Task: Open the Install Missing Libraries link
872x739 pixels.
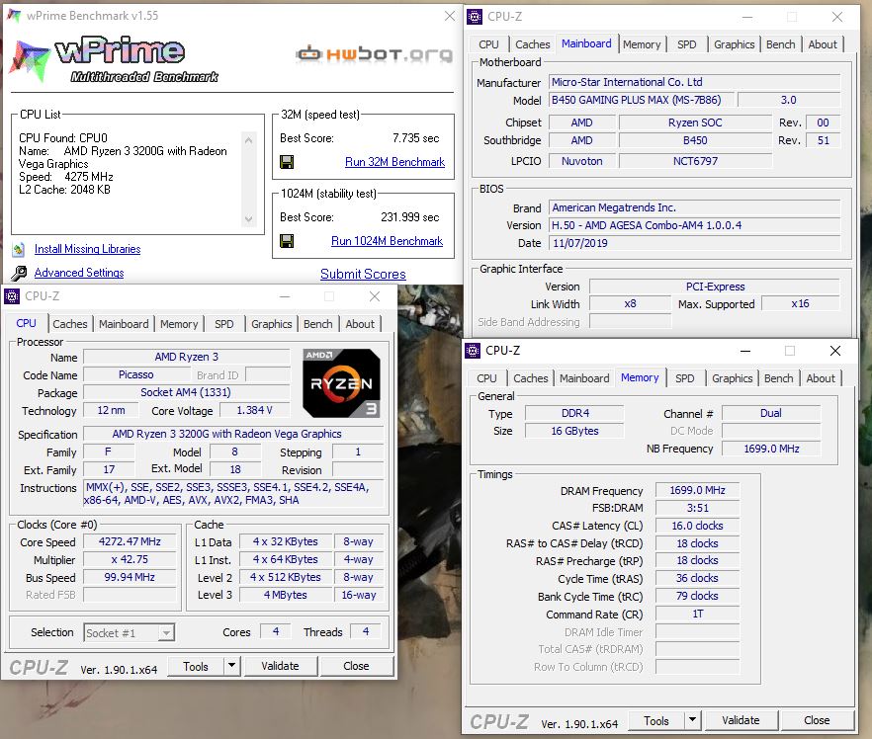Action: [87, 249]
